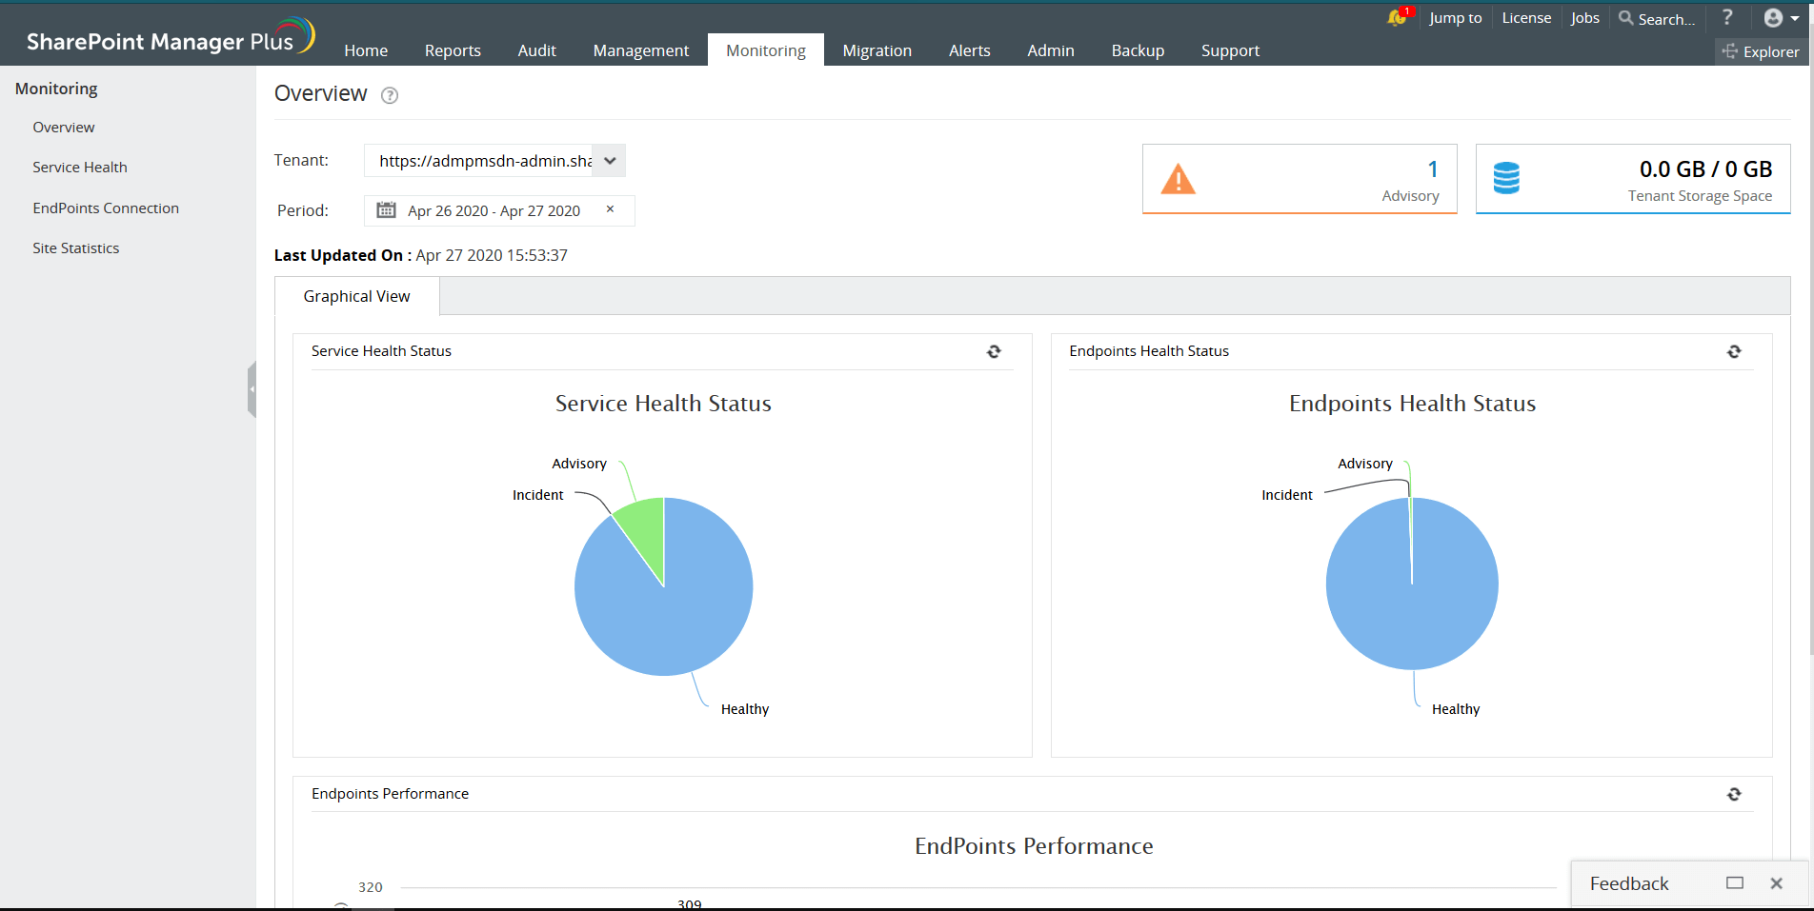Refresh the Endpoints Health Status chart

(x=1734, y=351)
